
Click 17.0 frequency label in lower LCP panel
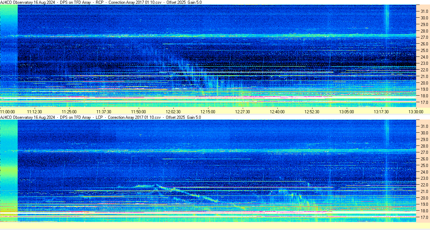424,218
